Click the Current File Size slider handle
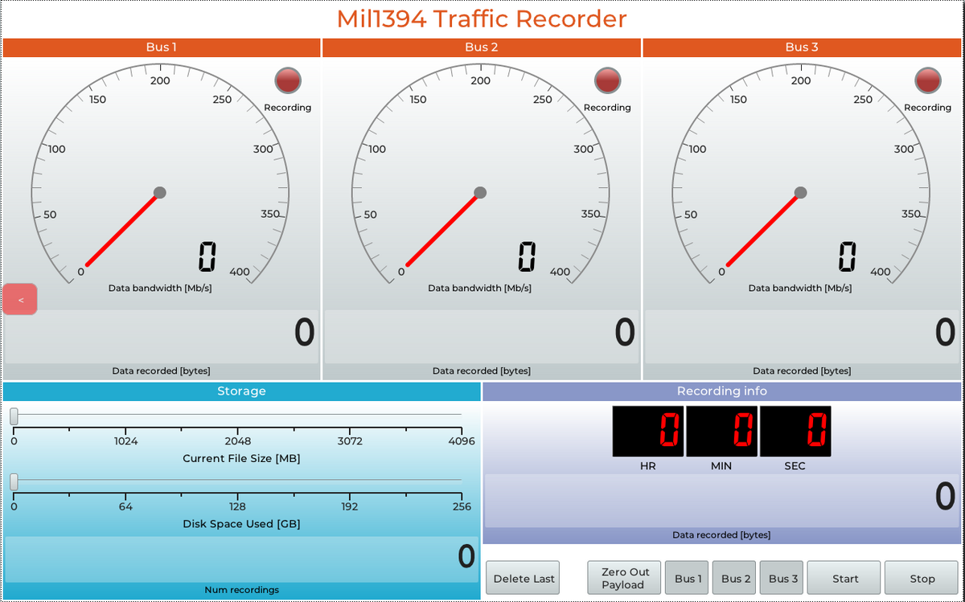 pos(14,416)
